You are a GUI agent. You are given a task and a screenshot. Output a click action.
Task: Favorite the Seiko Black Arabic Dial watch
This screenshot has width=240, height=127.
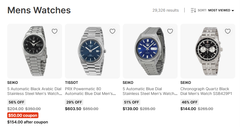point(55,31)
